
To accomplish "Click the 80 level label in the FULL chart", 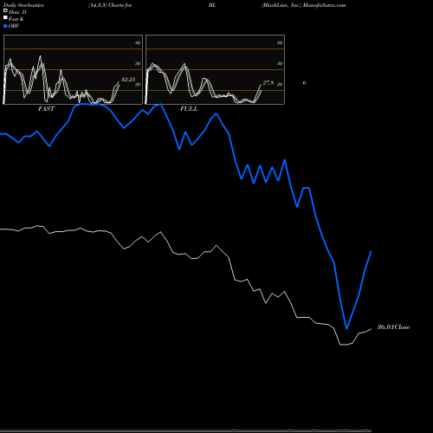I will coord(280,42).
